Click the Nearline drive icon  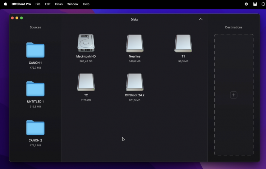pyautogui.click(x=134, y=44)
